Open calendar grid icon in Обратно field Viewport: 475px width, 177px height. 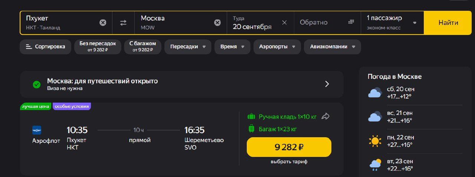click(x=351, y=22)
